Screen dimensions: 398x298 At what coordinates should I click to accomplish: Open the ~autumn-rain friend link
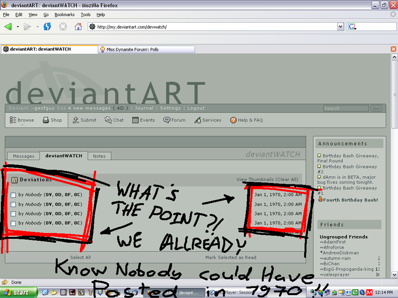[335, 258]
